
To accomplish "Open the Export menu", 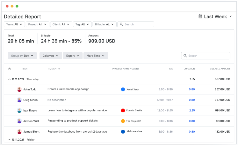I will pos(73,56).
